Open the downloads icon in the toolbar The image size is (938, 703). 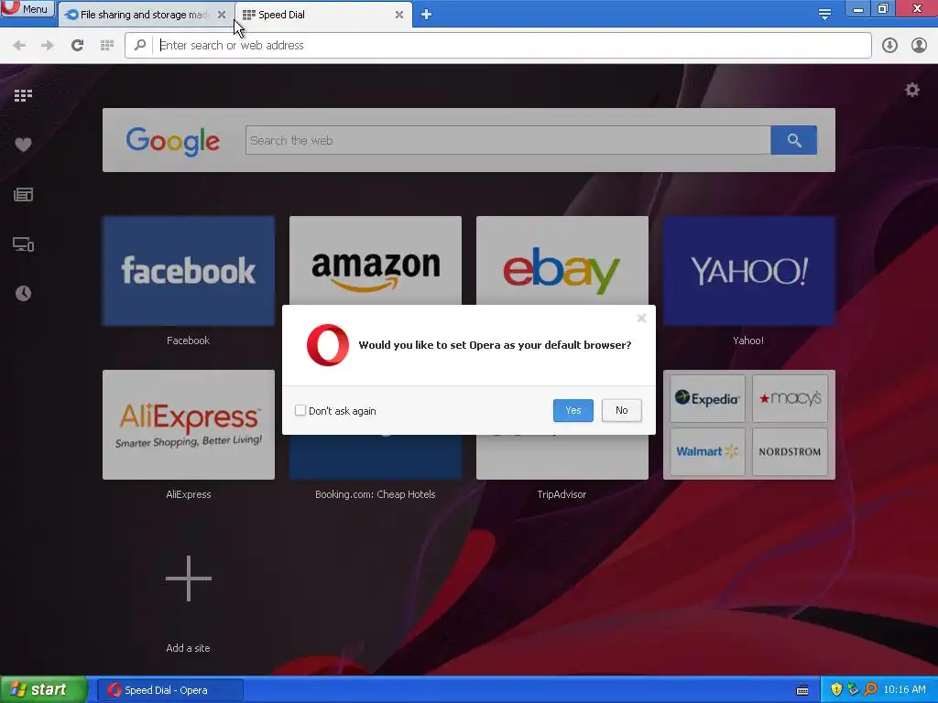tap(889, 46)
